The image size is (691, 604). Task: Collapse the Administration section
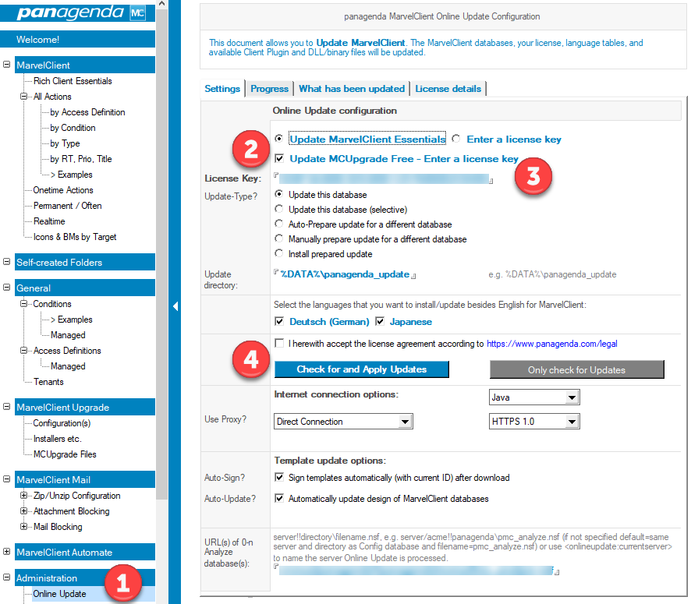[x=6, y=578]
